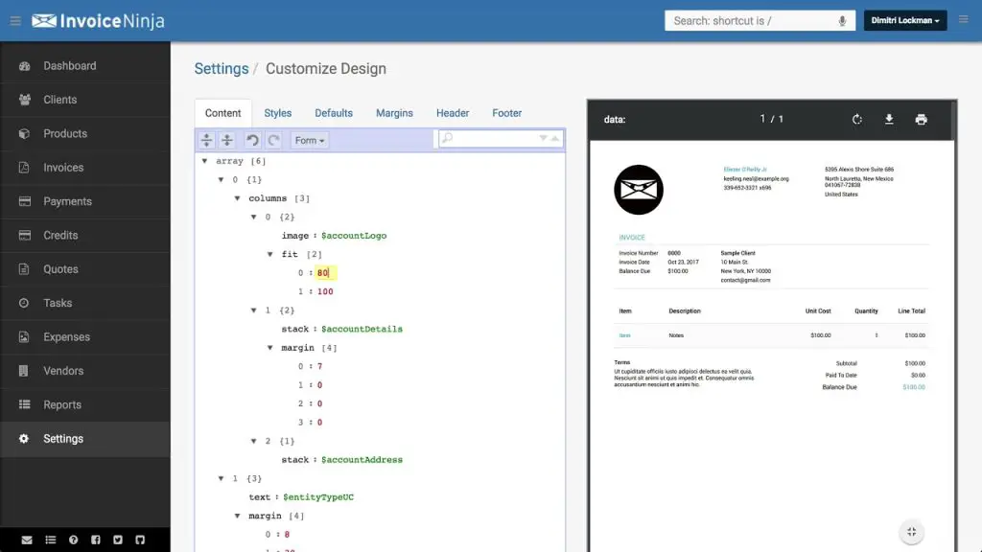Viewport: 982px width, 552px height.
Task: Click the Quotes file icon
Action: pyautogui.click(x=24, y=268)
